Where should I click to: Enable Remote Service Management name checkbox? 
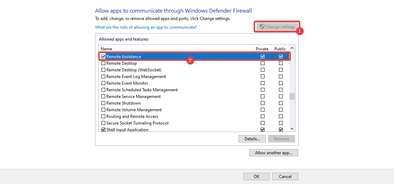(103, 97)
